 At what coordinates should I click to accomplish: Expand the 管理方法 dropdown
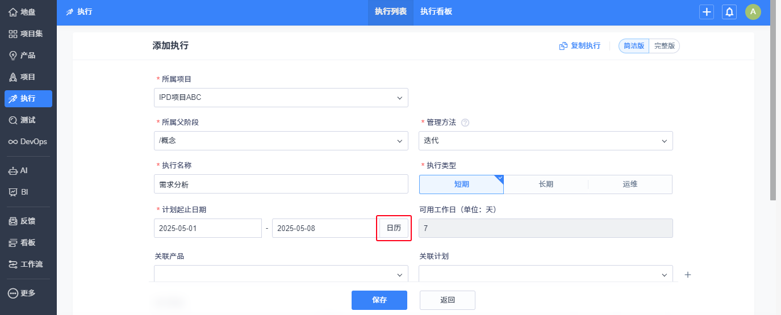click(x=545, y=141)
